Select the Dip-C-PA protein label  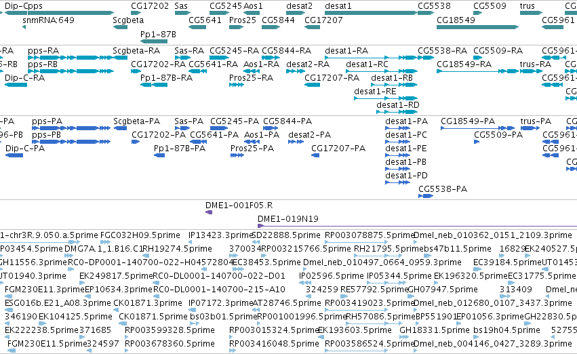(25, 149)
